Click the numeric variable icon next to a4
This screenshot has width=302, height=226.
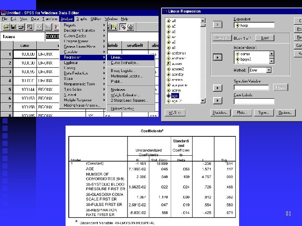tap(169, 21)
